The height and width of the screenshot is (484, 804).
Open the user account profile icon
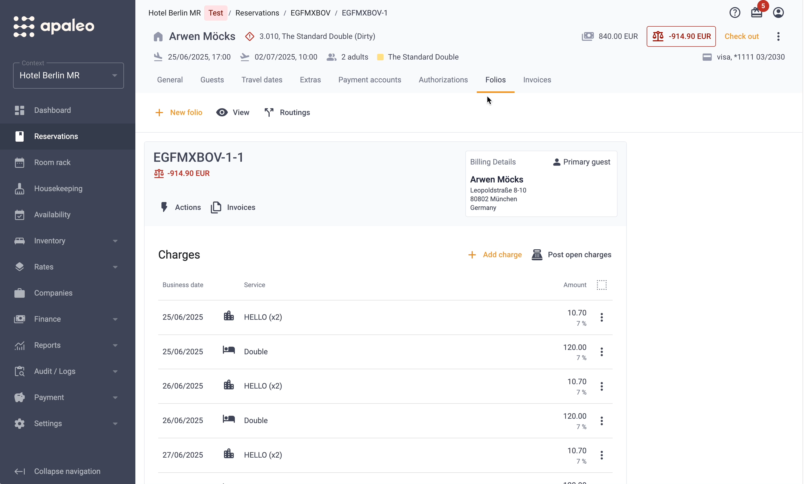pos(778,13)
